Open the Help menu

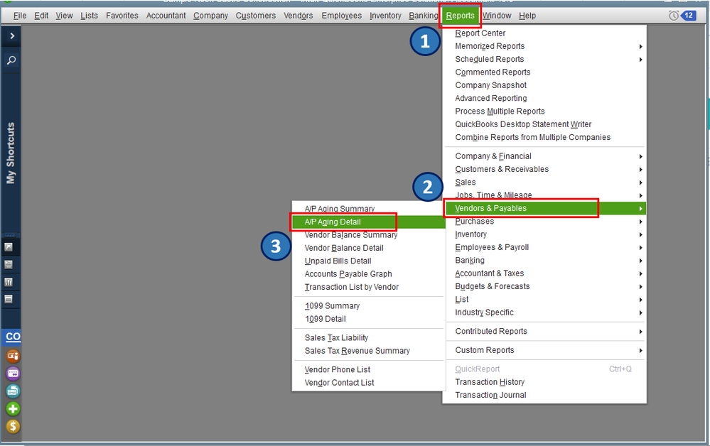click(x=527, y=16)
